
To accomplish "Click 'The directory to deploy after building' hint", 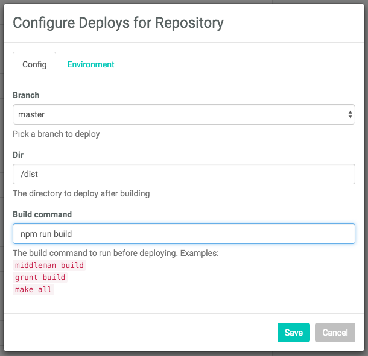I will (81, 193).
